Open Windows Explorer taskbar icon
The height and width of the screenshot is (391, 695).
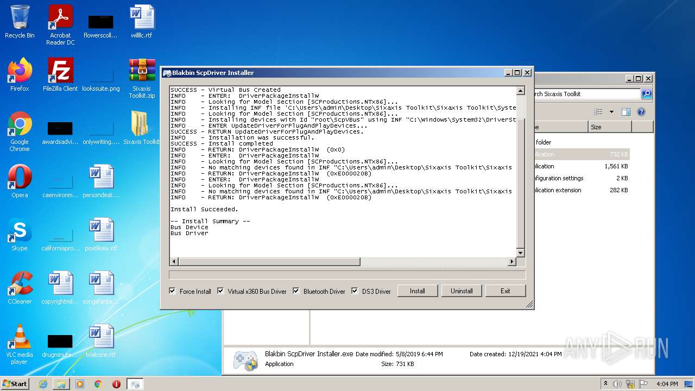[61, 384]
